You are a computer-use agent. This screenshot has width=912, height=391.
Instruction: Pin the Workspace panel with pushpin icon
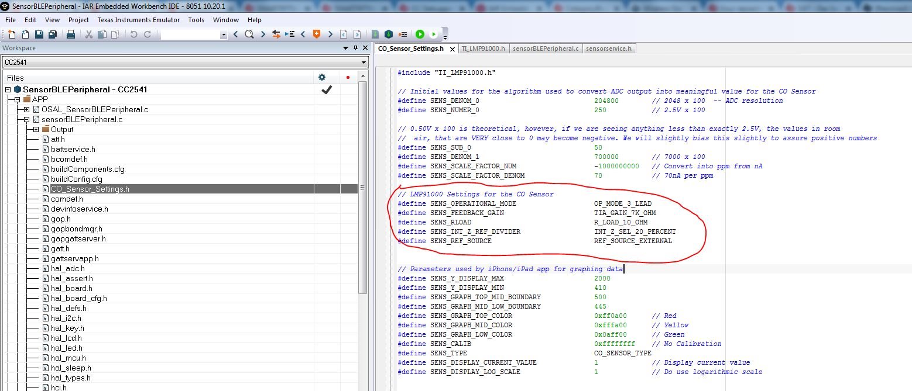[x=355, y=48]
